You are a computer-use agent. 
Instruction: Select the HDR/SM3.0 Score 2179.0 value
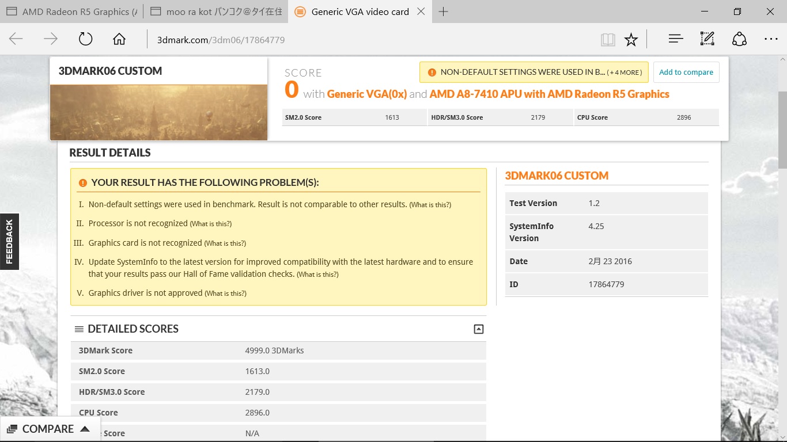coord(258,392)
